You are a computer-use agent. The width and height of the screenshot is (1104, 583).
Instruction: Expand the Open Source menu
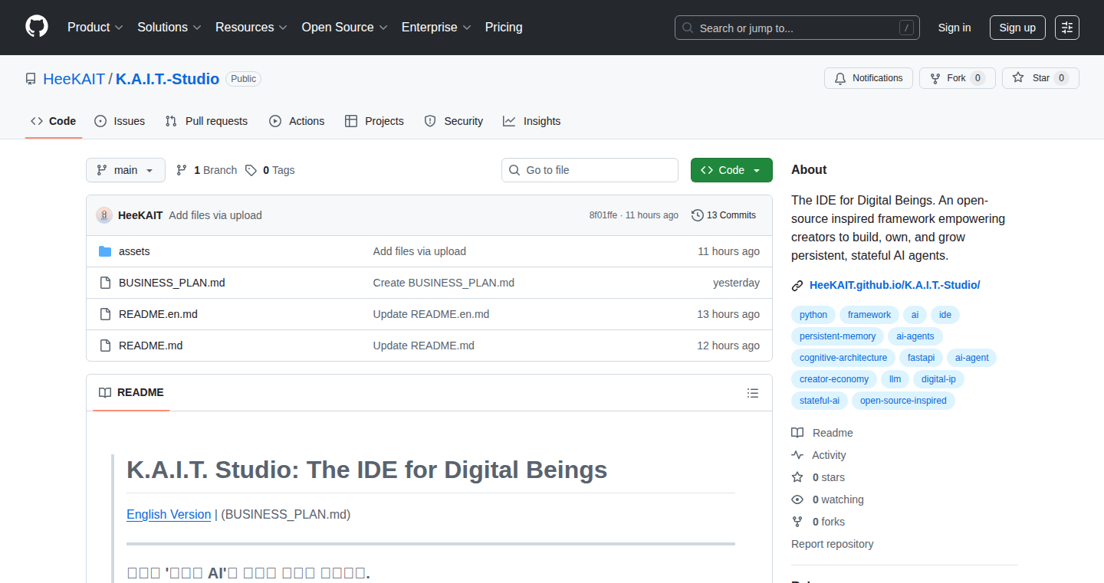tap(344, 27)
